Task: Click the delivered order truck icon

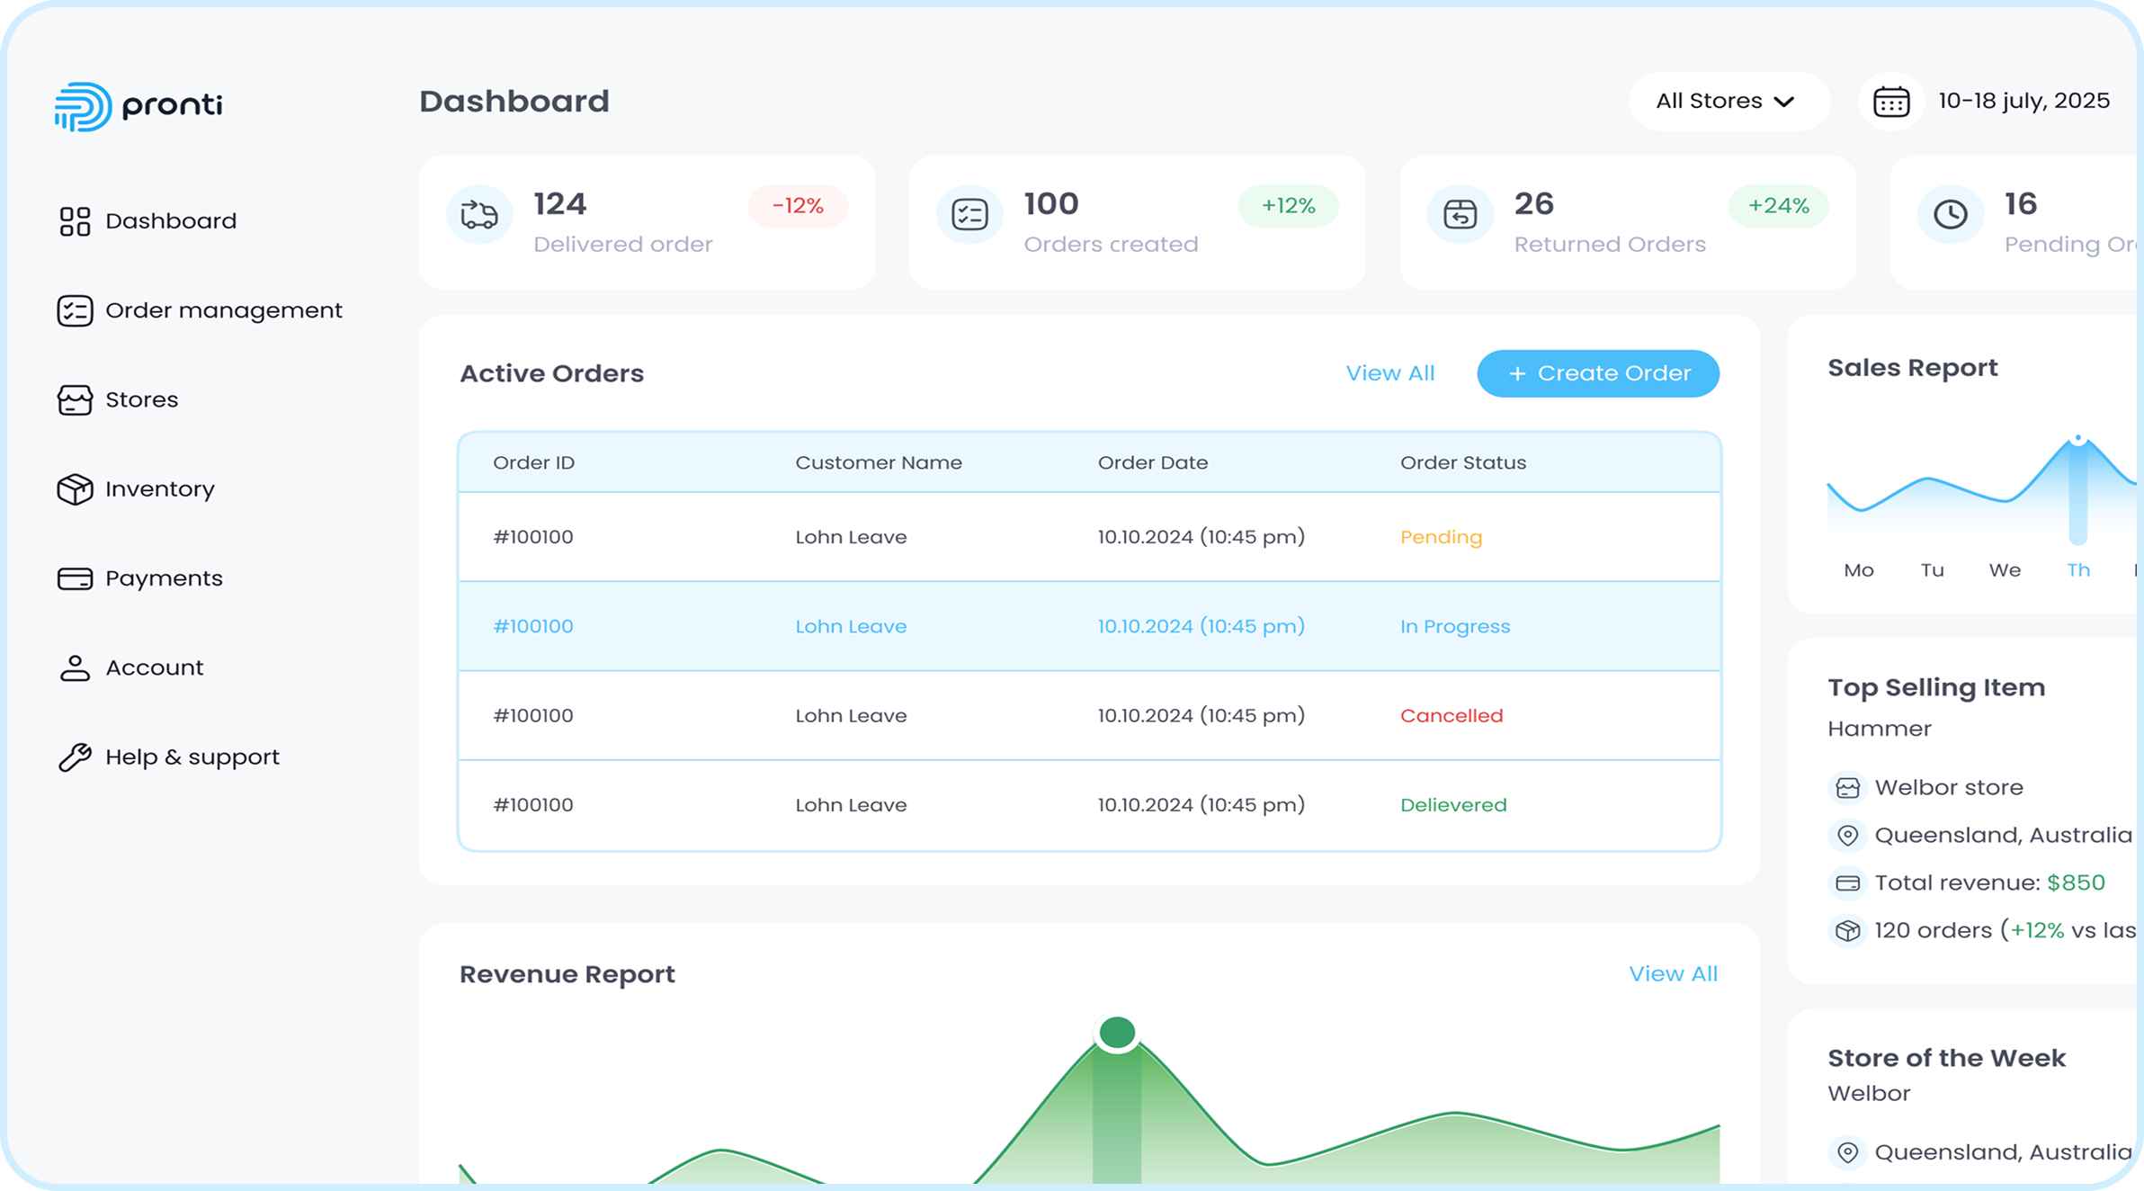Action: (x=479, y=214)
